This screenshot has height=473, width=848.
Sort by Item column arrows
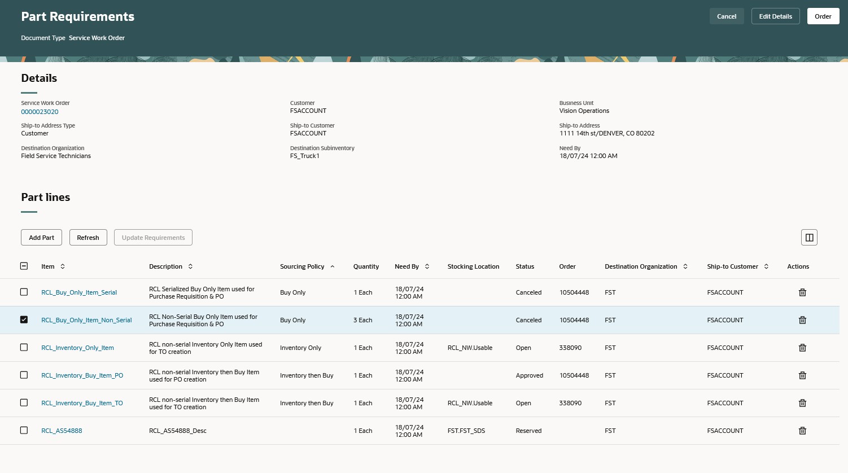click(x=63, y=266)
